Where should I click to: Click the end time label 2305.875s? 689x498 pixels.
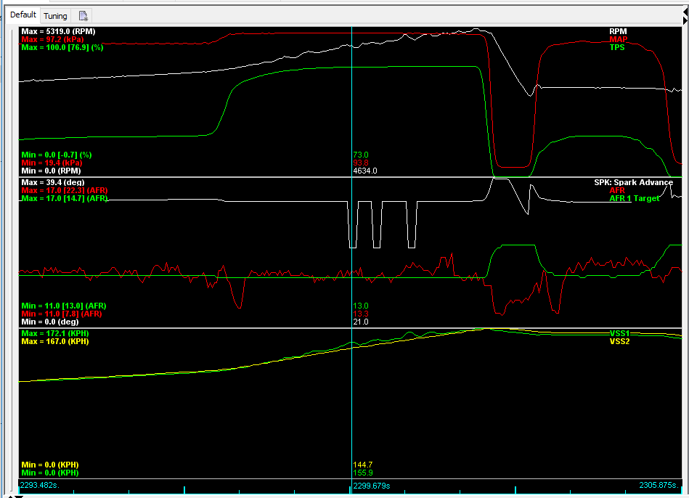pos(659,485)
